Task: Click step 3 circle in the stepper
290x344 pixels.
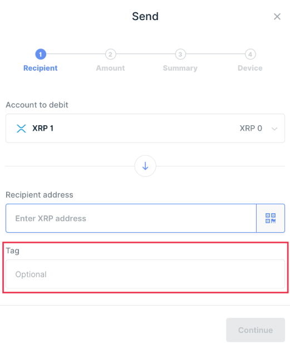Action: click(180, 54)
